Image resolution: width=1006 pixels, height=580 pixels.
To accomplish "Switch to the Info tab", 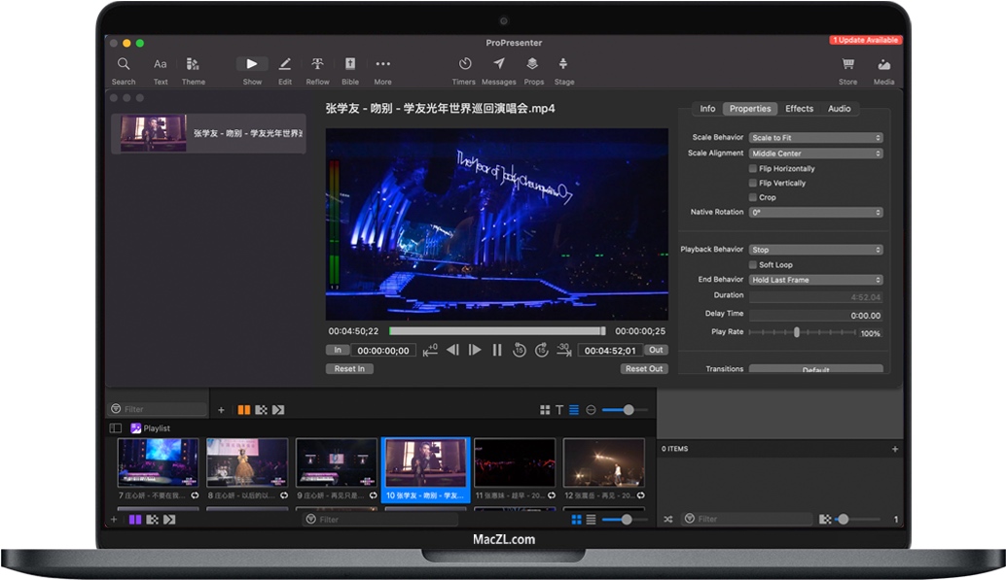I will (x=707, y=109).
